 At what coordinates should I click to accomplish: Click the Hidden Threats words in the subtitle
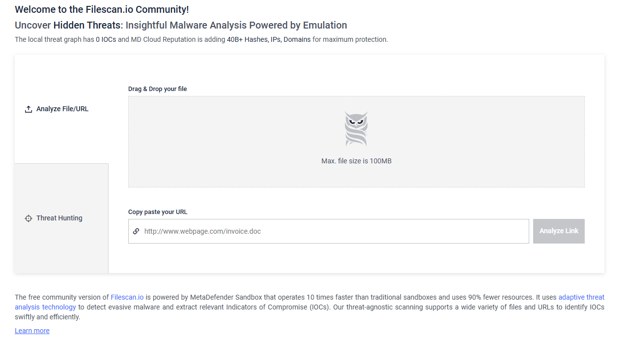[x=87, y=25]
